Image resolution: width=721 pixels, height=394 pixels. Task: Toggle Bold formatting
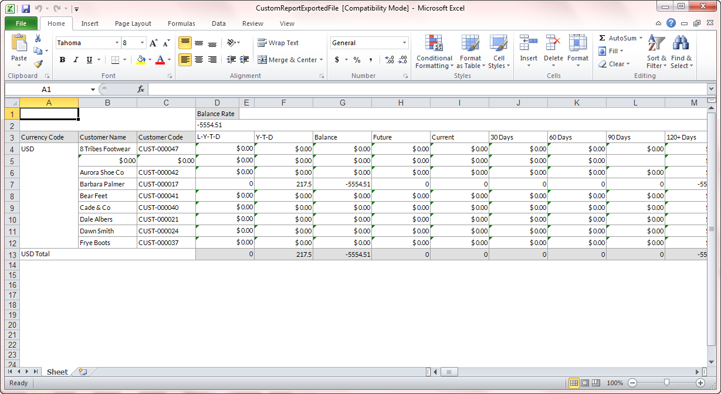pos(62,60)
